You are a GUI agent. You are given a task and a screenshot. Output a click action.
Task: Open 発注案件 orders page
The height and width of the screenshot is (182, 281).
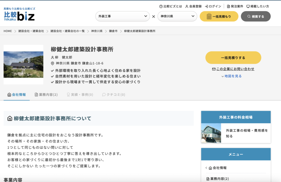point(235,6)
